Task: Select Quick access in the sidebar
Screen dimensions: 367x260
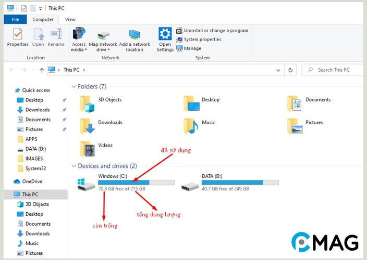Action: [33, 90]
